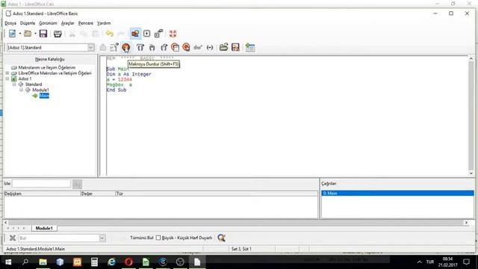This screenshot has width=478, height=269.
Task: Open the taskbar search magnifier
Action: coord(25,262)
